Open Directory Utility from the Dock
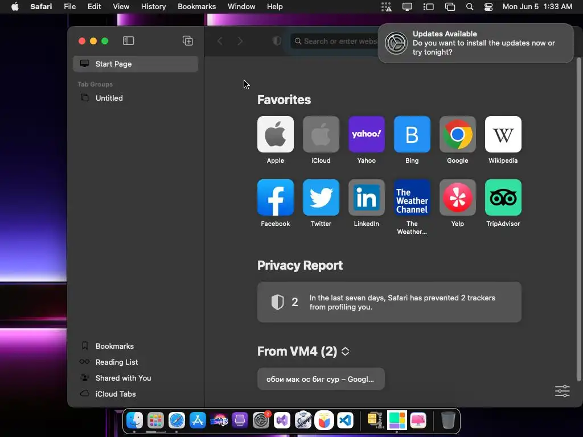 [303, 420]
